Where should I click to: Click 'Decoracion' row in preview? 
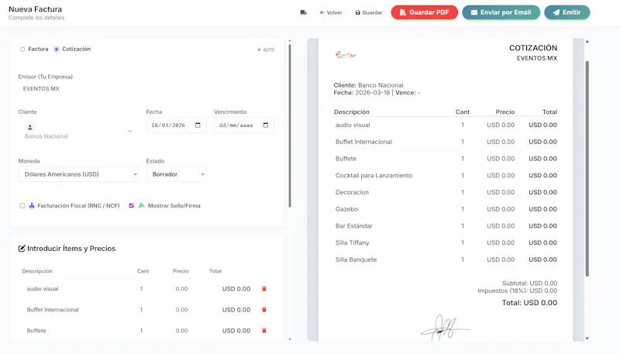446,192
